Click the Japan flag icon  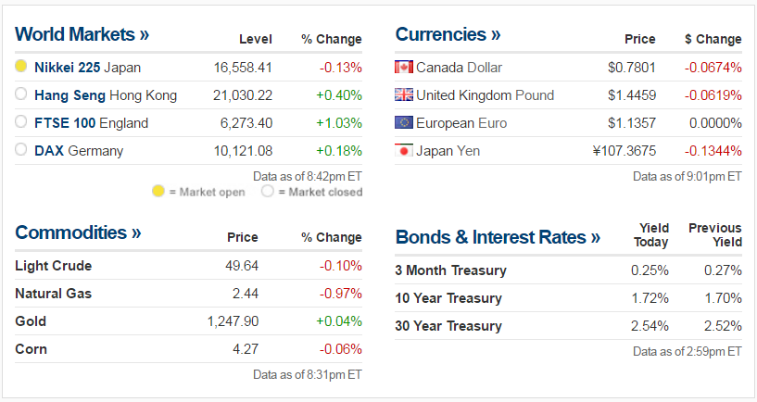[403, 150]
